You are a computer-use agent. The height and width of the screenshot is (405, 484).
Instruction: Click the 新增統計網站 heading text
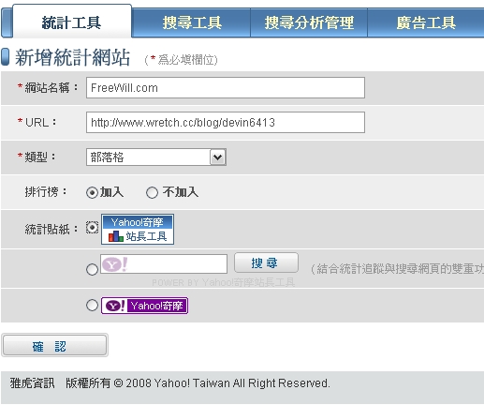tap(72, 57)
